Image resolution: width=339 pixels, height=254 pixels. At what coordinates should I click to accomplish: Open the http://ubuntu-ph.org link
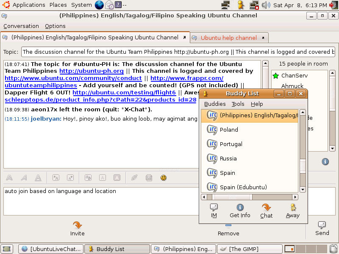(x=92, y=71)
